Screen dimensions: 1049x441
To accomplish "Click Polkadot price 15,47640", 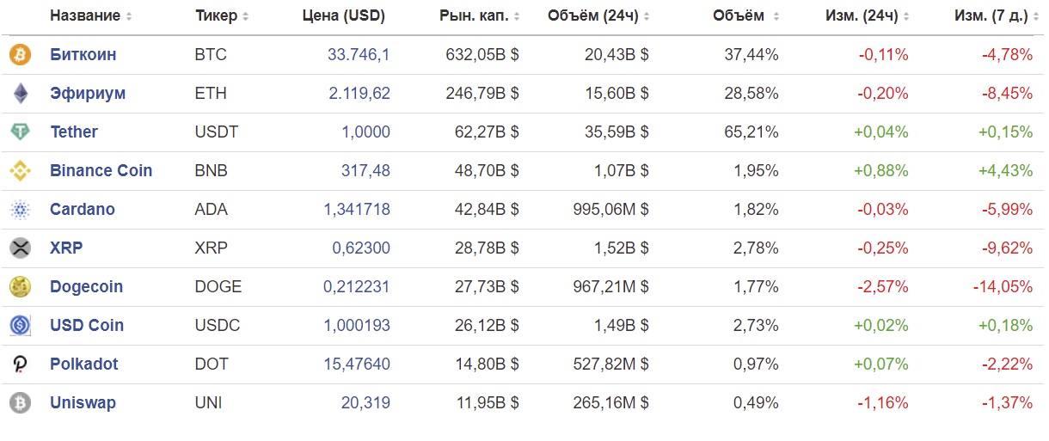I will click(357, 364).
